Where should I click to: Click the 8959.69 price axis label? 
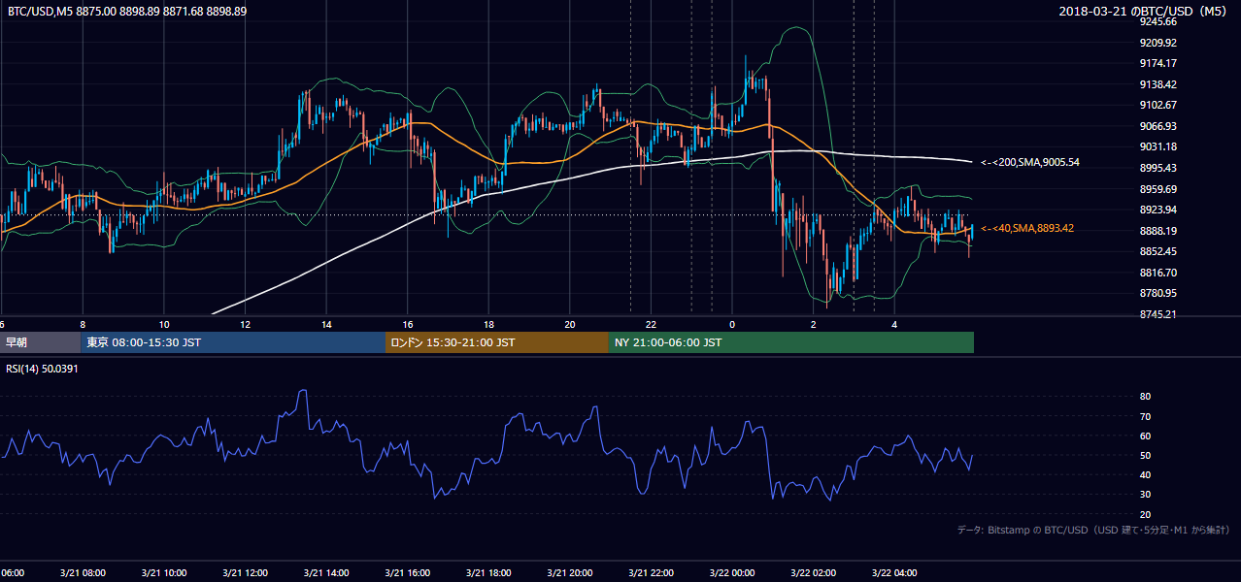pos(1158,189)
